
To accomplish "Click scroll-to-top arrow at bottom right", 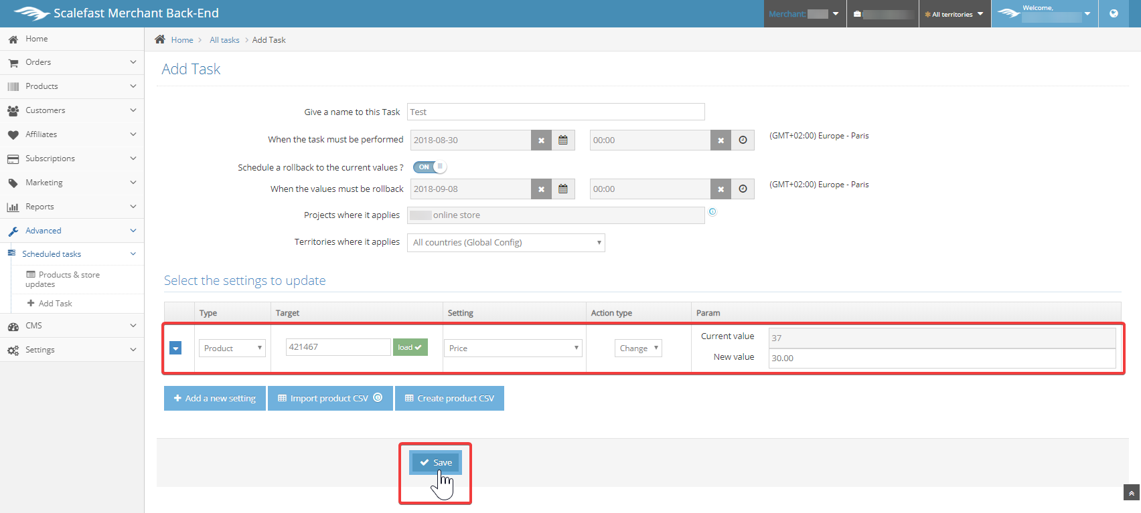I will coord(1131,493).
